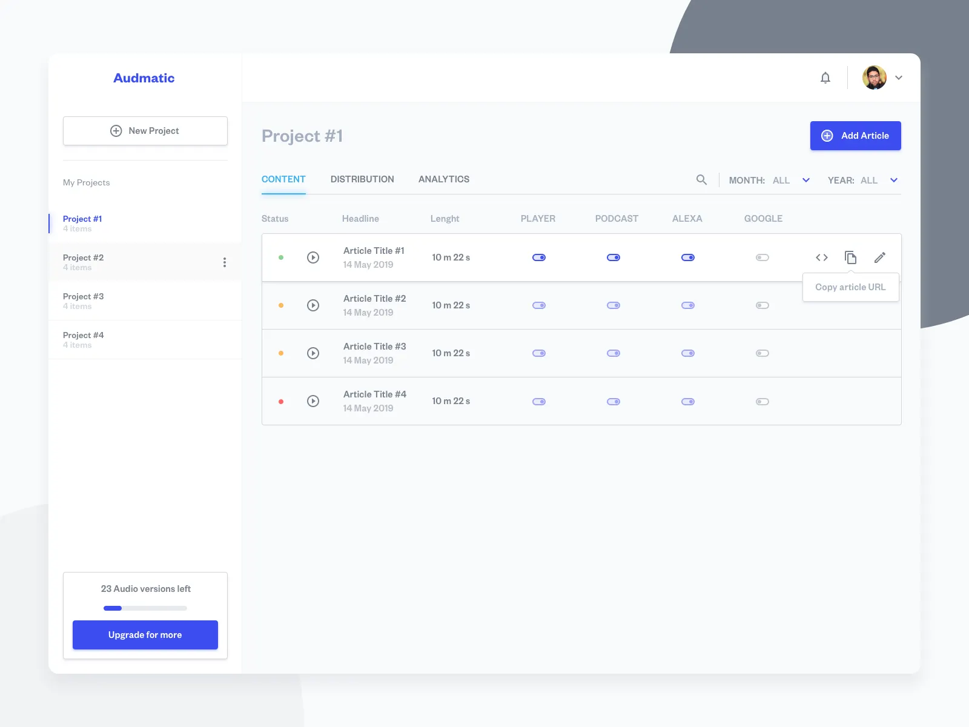The height and width of the screenshot is (727, 969).
Task: Select Project #3 in the sidebar
Action: coord(83,296)
